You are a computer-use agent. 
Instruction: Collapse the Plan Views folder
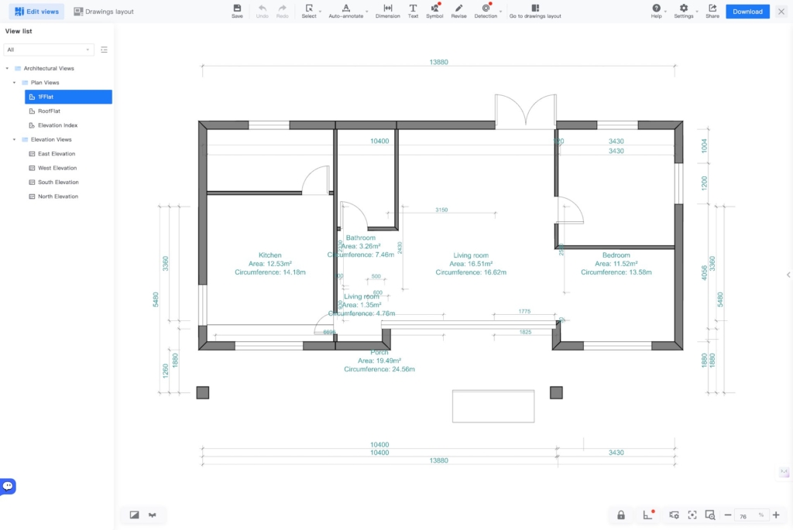point(14,82)
